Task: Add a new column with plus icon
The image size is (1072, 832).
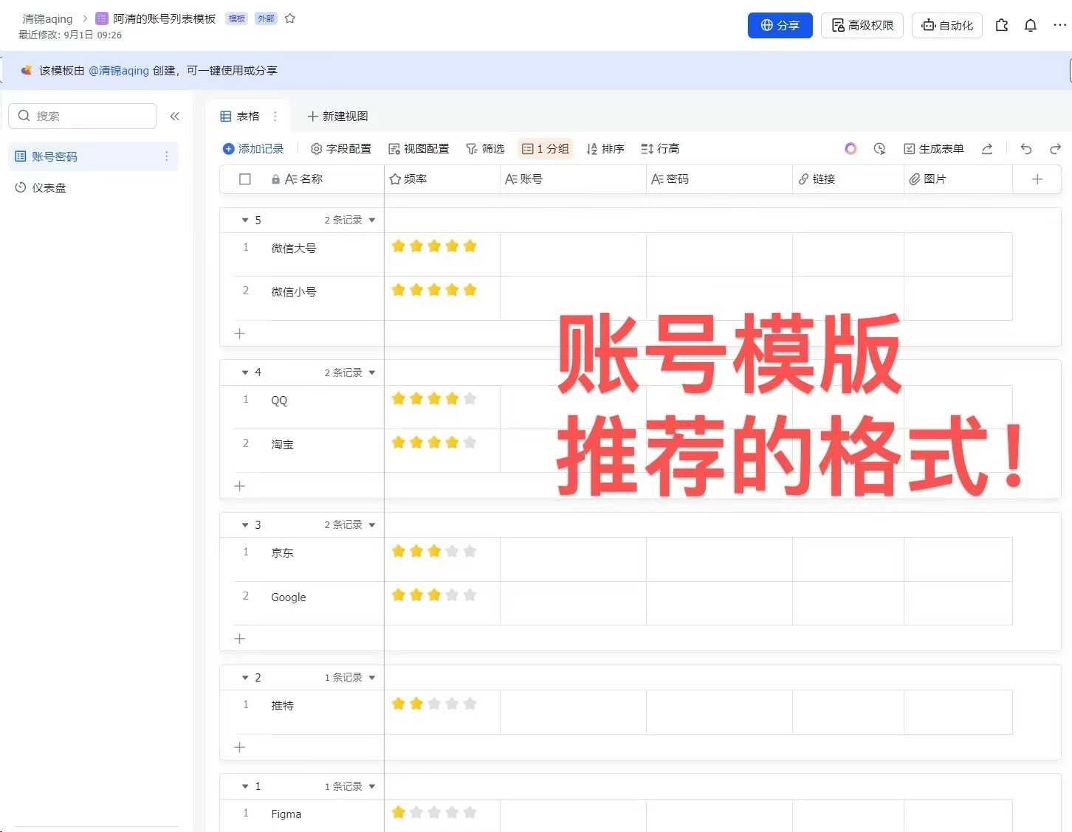Action: [x=1037, y=179]
